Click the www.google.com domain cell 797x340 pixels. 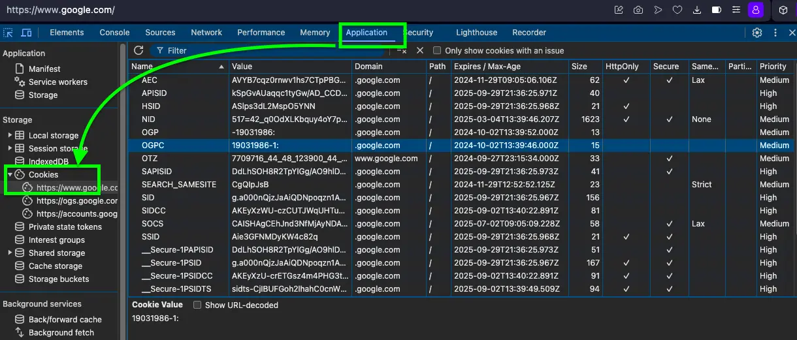click(x=386, y=159)
